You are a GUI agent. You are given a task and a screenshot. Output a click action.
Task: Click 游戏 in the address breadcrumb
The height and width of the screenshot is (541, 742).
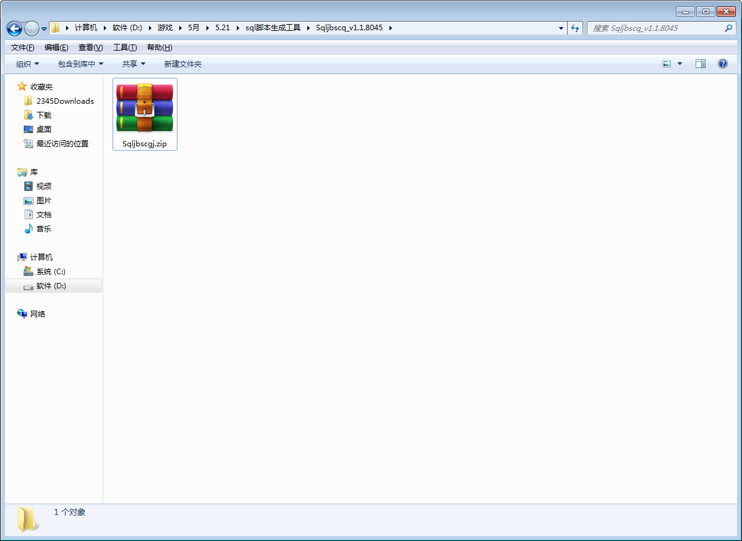coord(165,28)
